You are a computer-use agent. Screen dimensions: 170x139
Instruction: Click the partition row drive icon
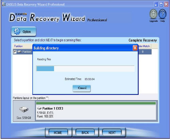[19, 52]
